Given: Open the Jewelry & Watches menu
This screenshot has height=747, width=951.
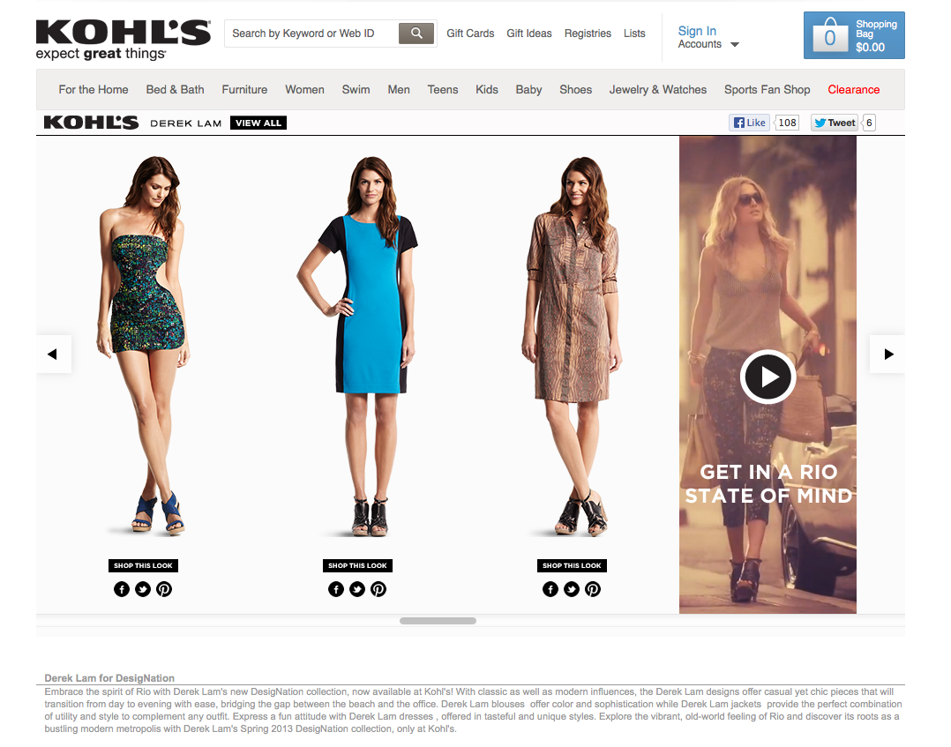Looking at the screenshot, I should click(x=657, y=90).
